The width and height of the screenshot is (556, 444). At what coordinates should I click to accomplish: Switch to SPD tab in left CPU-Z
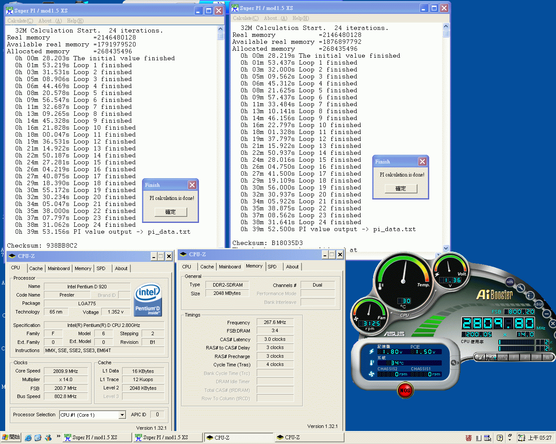coord(101,268)
